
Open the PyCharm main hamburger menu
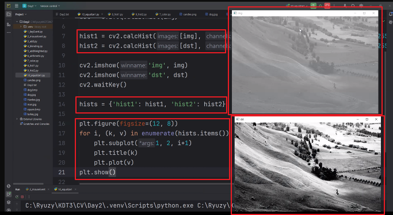(x=17, y=6)
